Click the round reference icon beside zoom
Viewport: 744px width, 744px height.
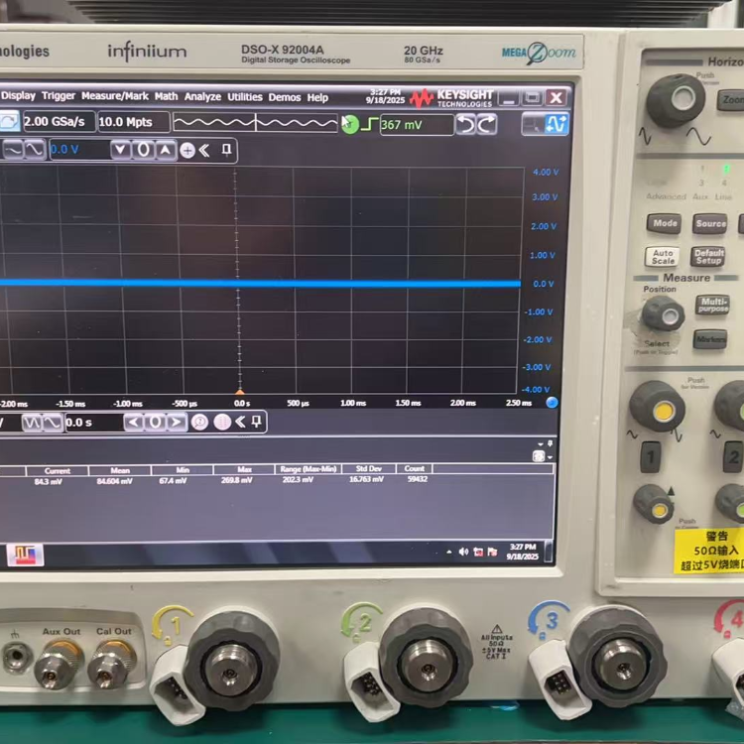pyautogui.click(x=222, y=422)
